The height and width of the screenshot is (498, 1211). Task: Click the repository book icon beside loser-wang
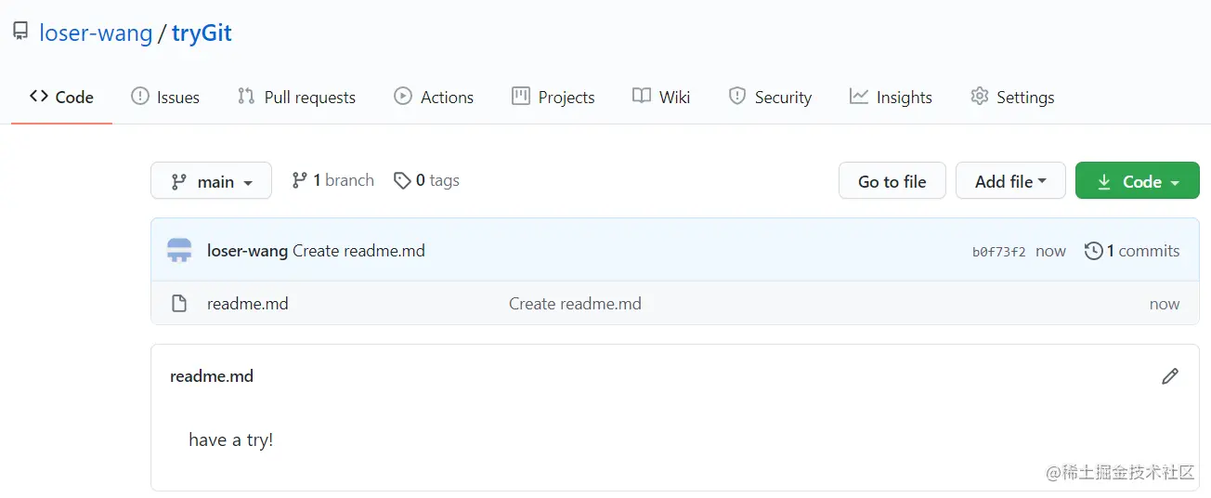point(20,33)
